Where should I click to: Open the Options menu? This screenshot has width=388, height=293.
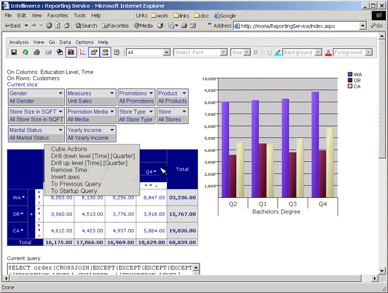84,42
